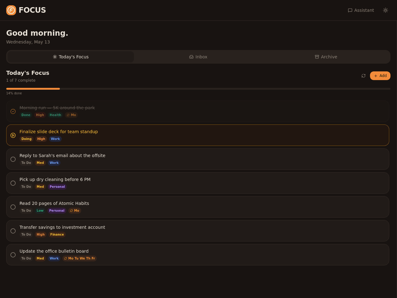Click Health tag on Morning run
397x298 pixels.
tap(55, 115)
